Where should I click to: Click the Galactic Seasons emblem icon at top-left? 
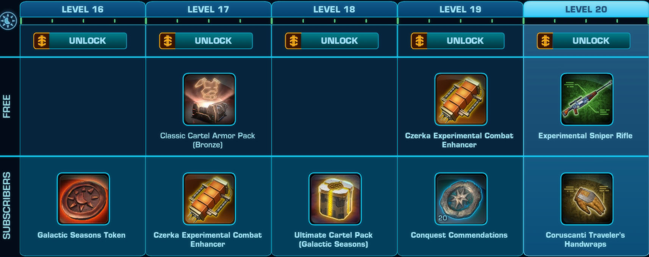tap(8, 21)
